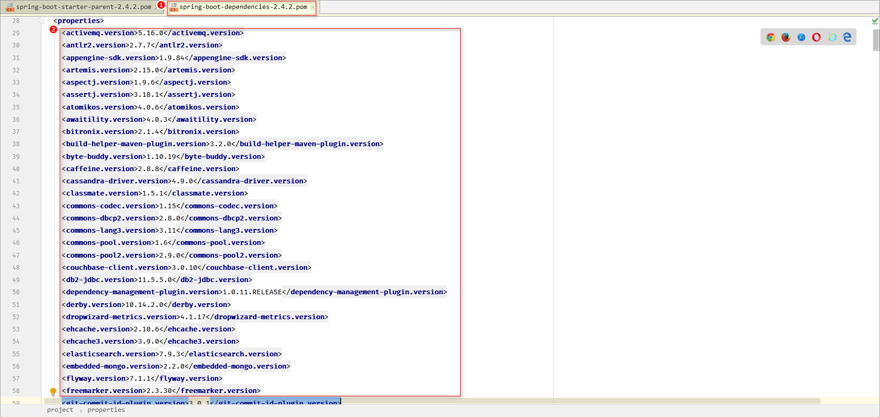The image size is (880, 417).
Task: Click the classmate.version 1.5.1 line
Action: (x=155, y=193)
